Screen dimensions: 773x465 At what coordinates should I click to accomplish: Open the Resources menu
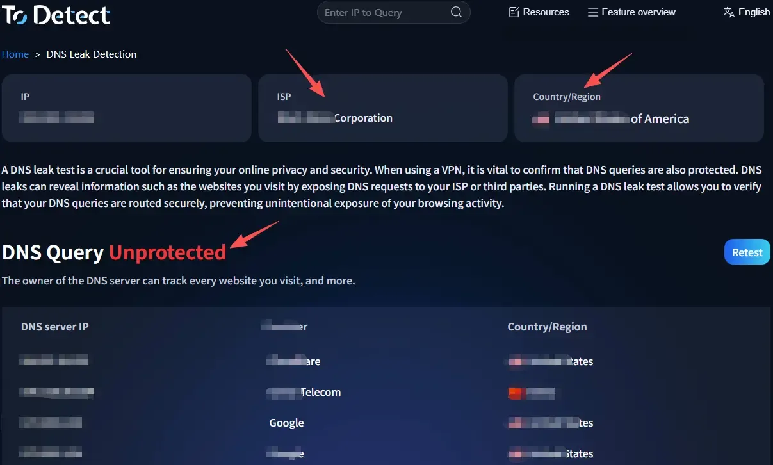pos(539,12)
